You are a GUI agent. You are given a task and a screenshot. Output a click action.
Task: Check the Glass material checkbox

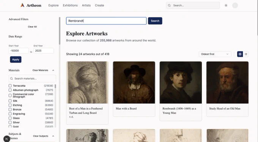[10, 118]
